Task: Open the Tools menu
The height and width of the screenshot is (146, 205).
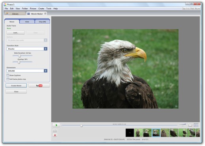Action: coord(49,9)
